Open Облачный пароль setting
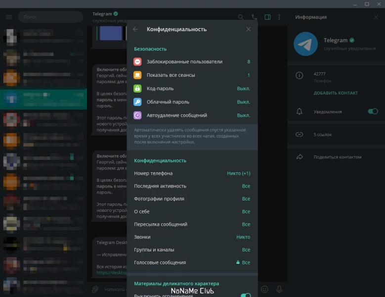The image size is (385, 297). [192, 102]
